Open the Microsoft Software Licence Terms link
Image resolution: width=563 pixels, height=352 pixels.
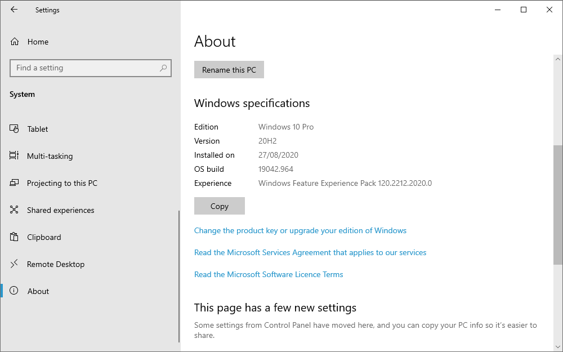(x=269, y=274)
